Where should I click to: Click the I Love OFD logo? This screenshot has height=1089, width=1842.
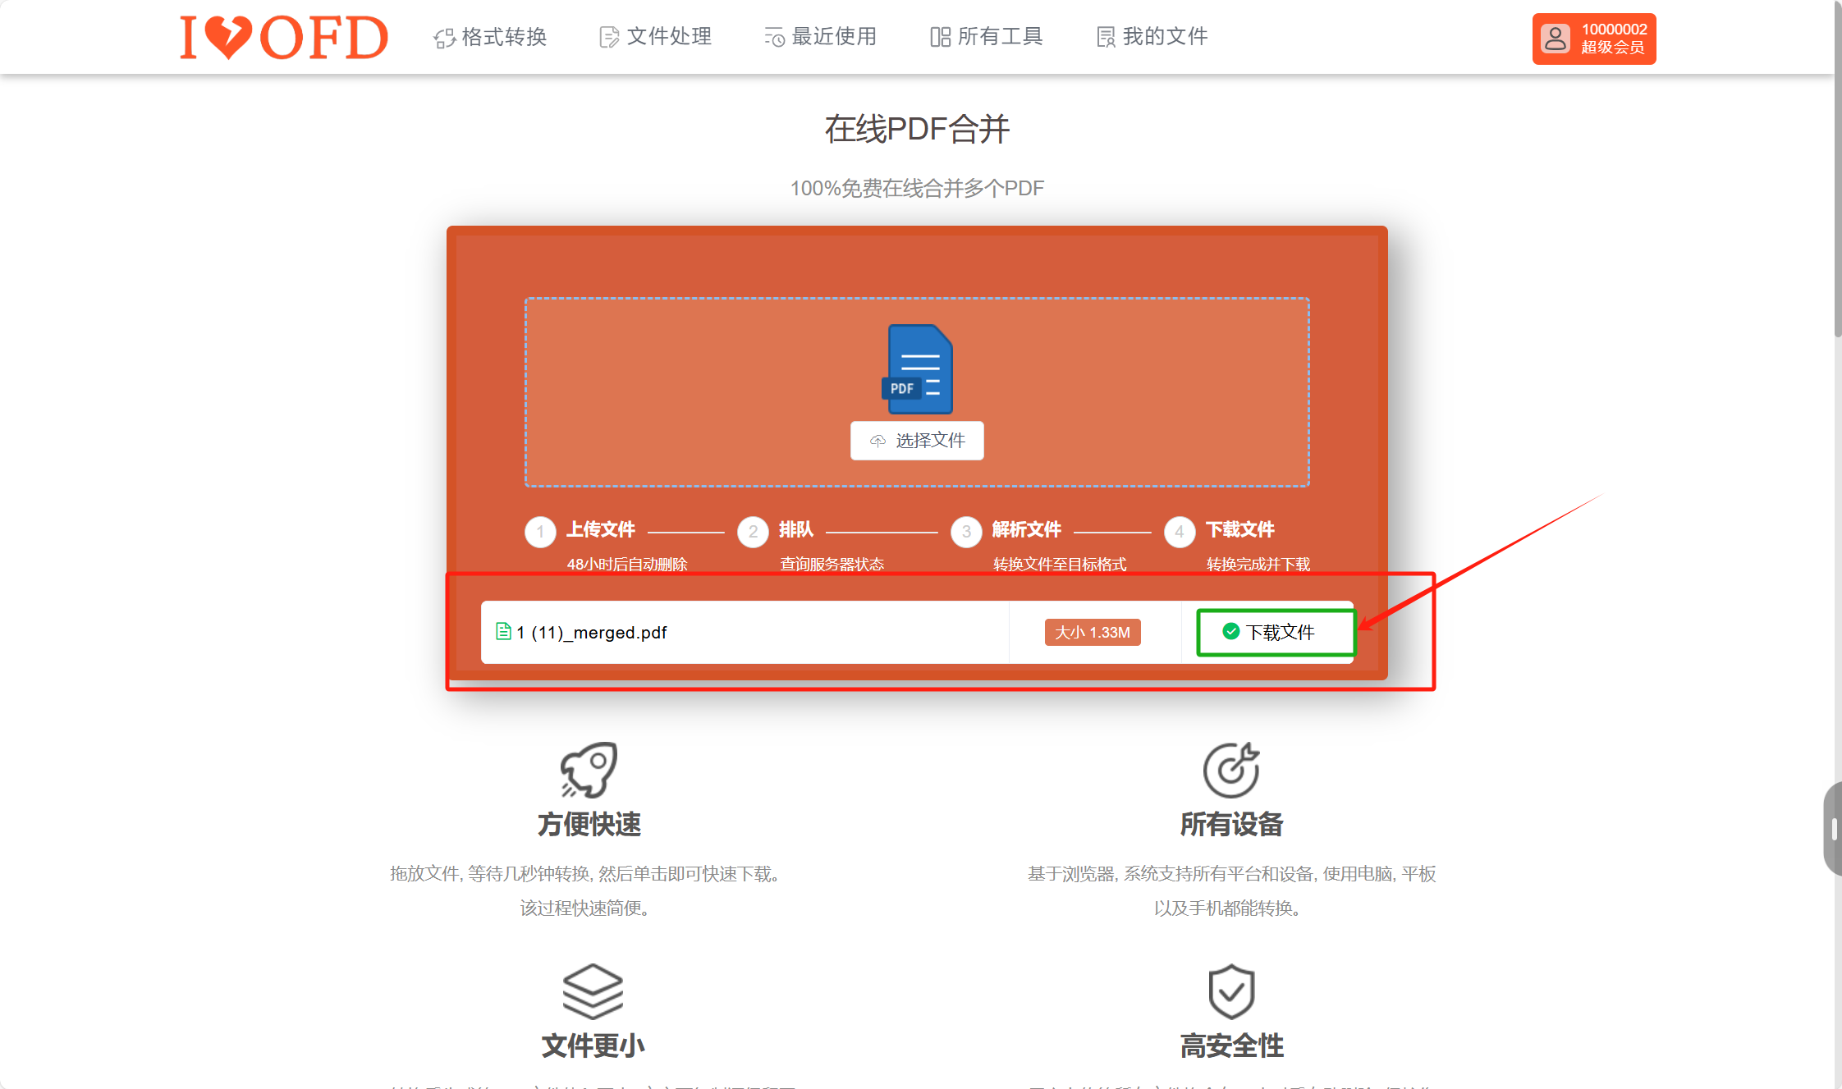click(x=283, y=38)
